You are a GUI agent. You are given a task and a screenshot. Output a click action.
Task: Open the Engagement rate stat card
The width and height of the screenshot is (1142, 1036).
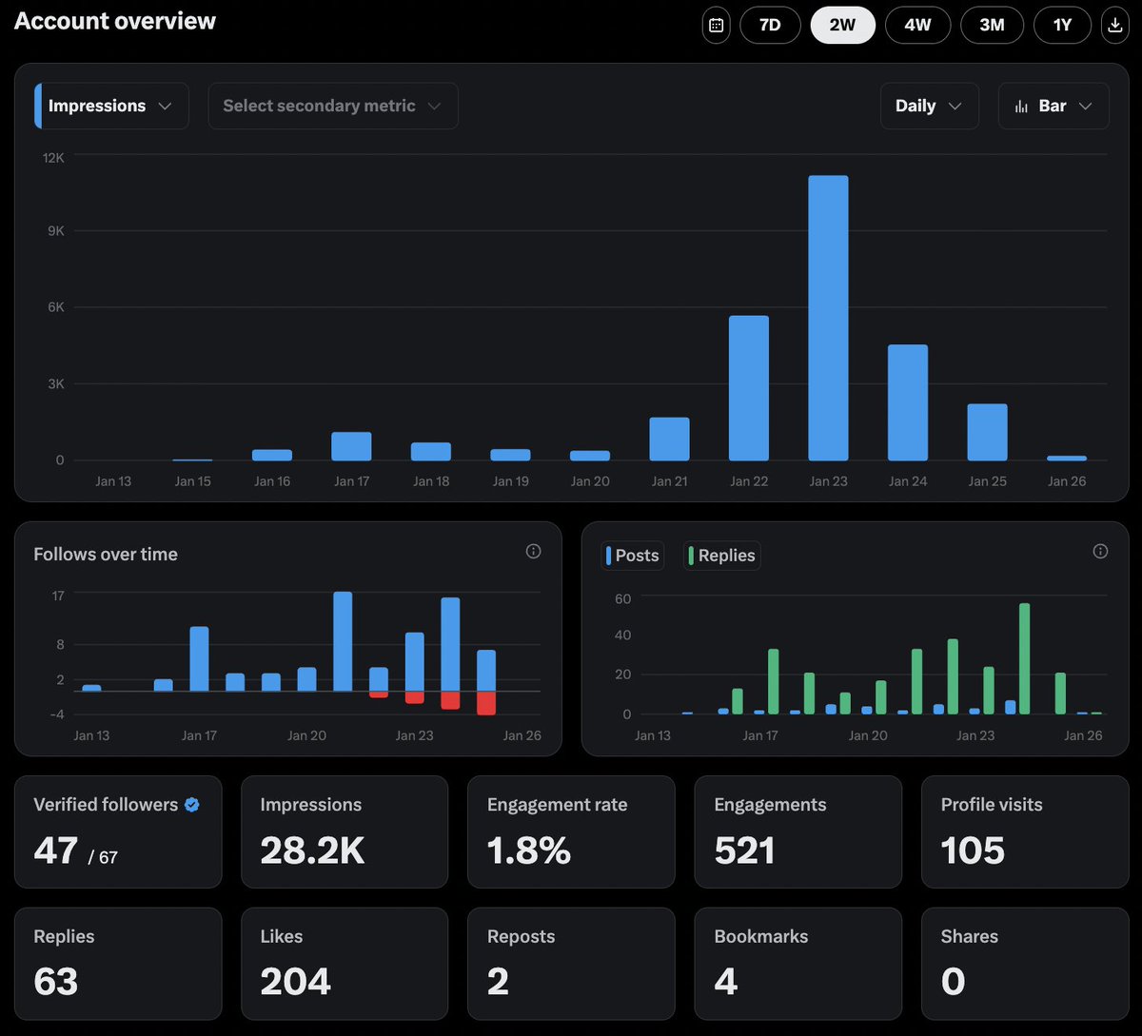click(x=571, y=832)
